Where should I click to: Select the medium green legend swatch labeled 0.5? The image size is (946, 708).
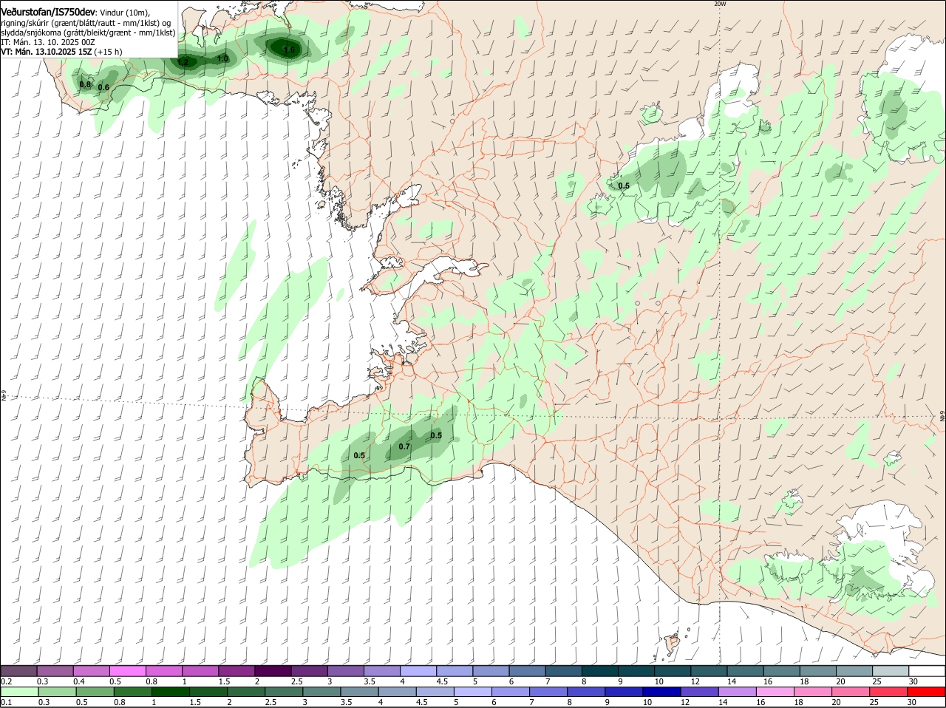[x=95, y=692]
